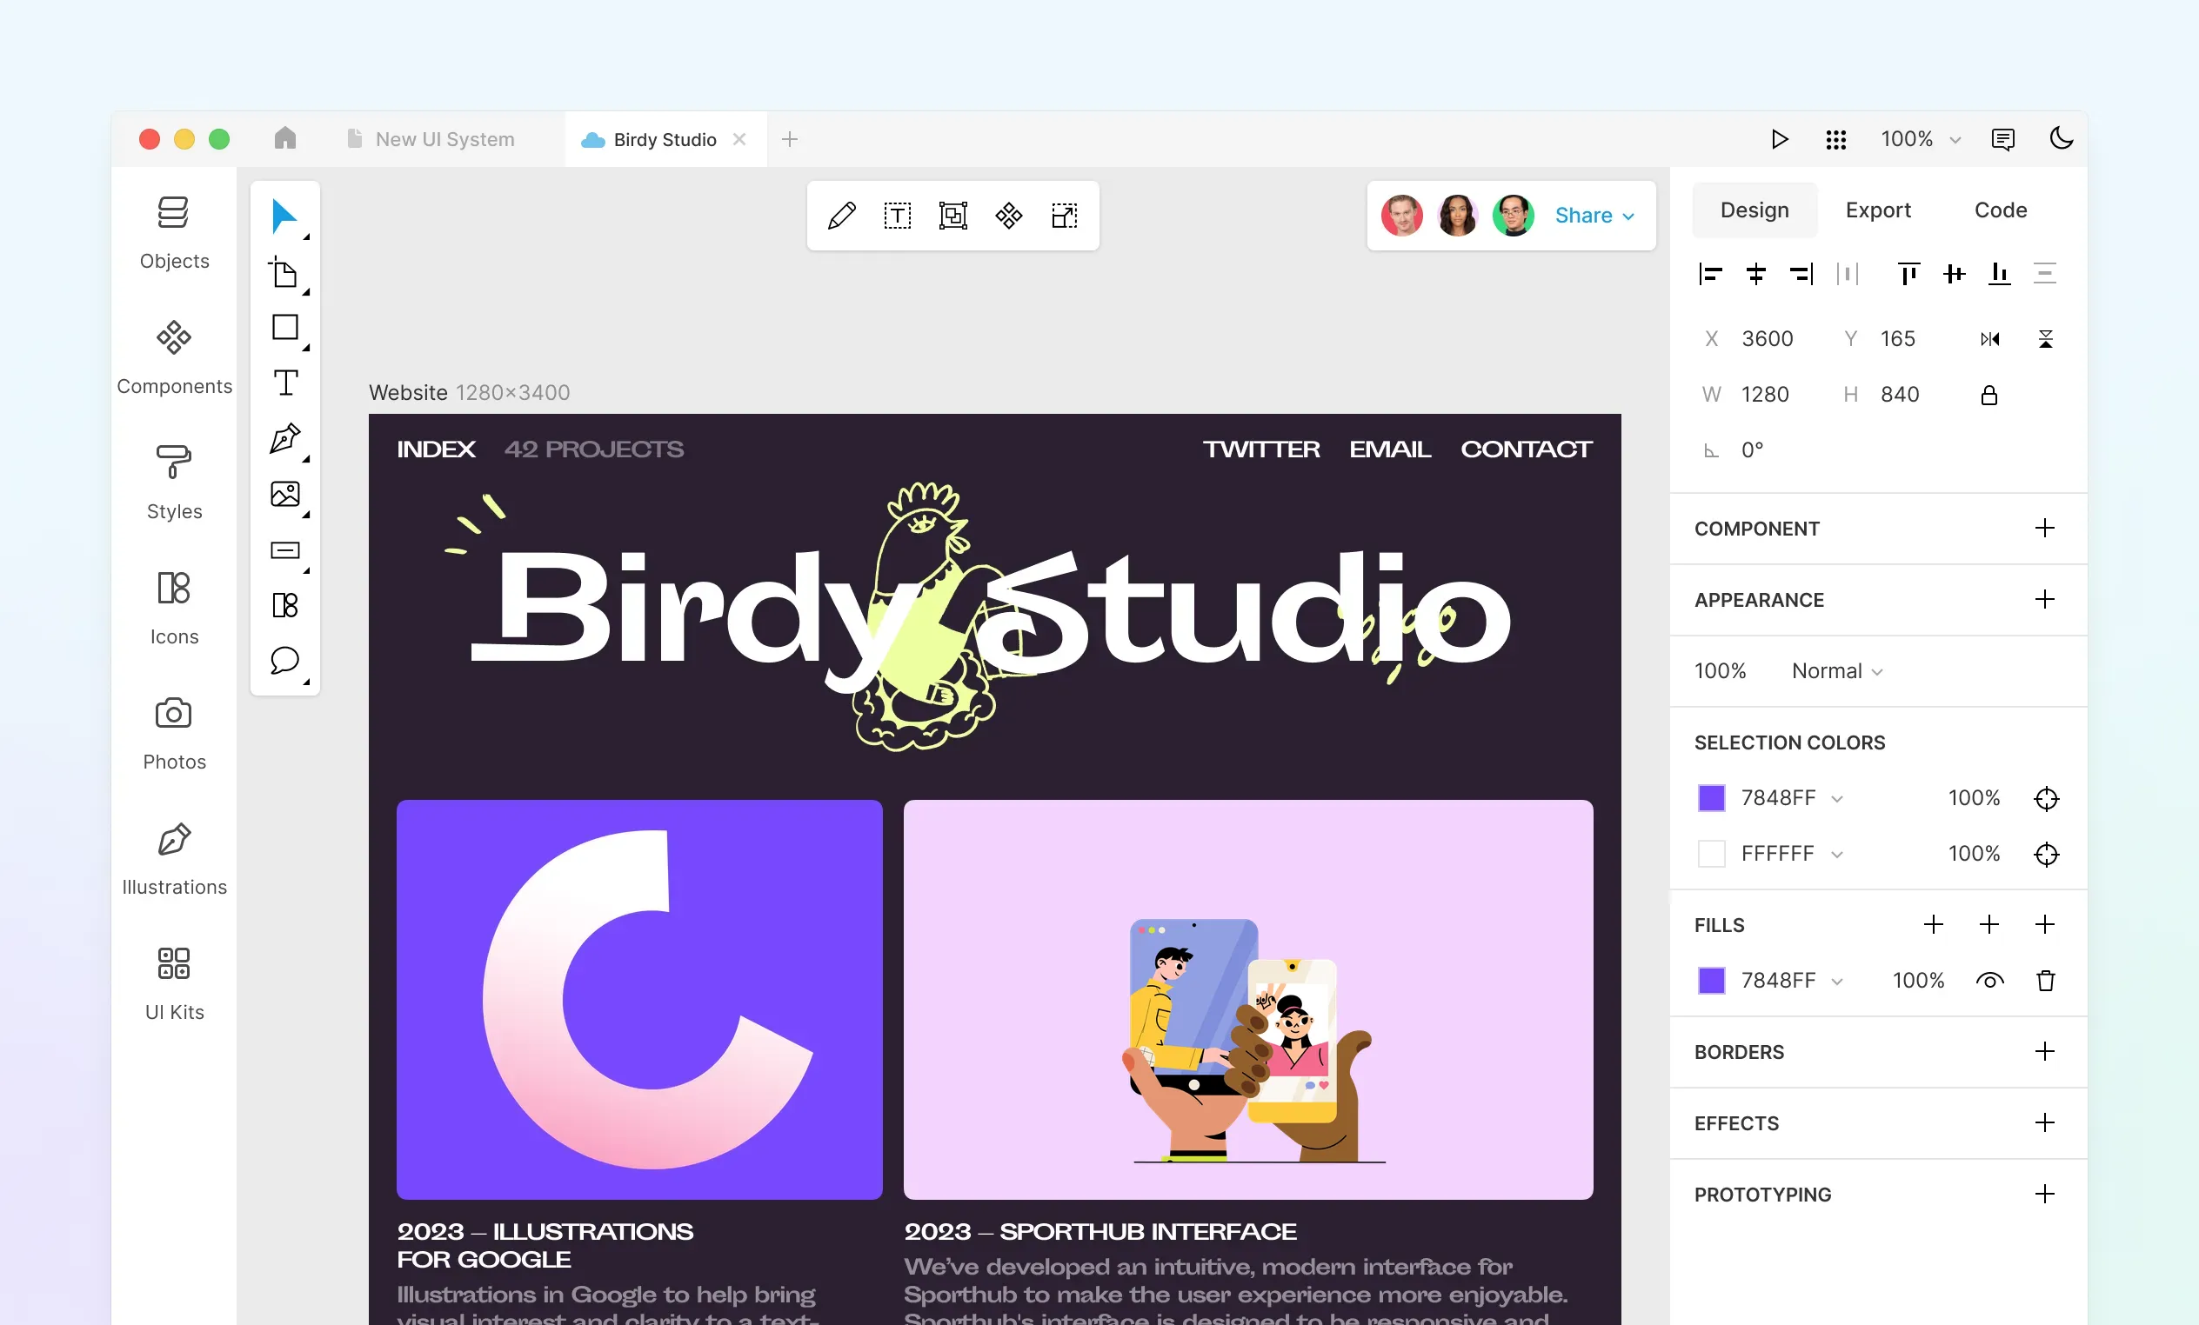Toggle the aspect ratio lock

tap(1989, 395)
